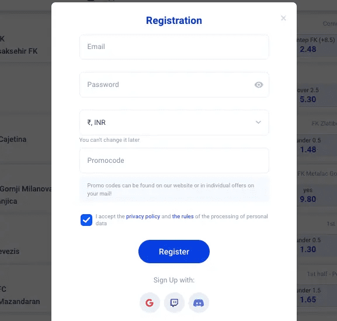The width and height of the screenshot is (337, 321).
Task: Focus the Email input field
Action: pos(174,47)
